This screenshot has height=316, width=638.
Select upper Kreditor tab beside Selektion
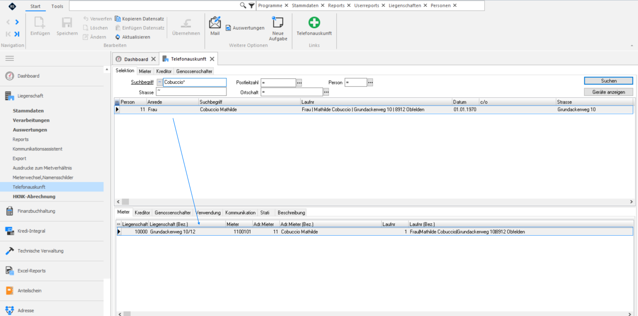click(x=164, y=71)
